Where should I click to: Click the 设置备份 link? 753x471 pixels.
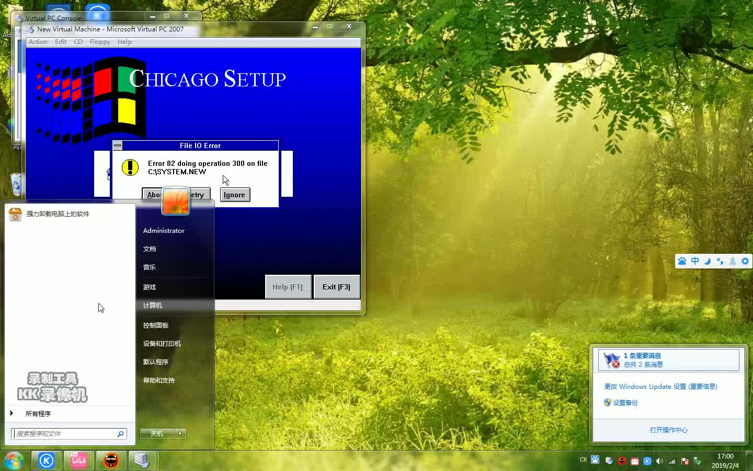(x=625, y=403)
